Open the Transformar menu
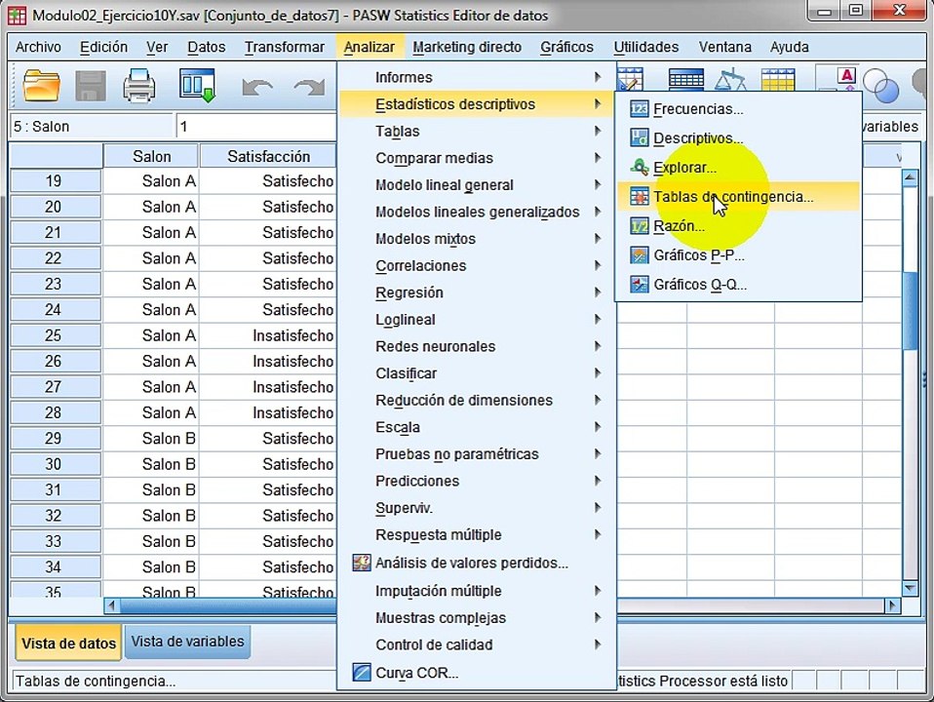This screenshot has width=934, height=702. pos(284,47)
